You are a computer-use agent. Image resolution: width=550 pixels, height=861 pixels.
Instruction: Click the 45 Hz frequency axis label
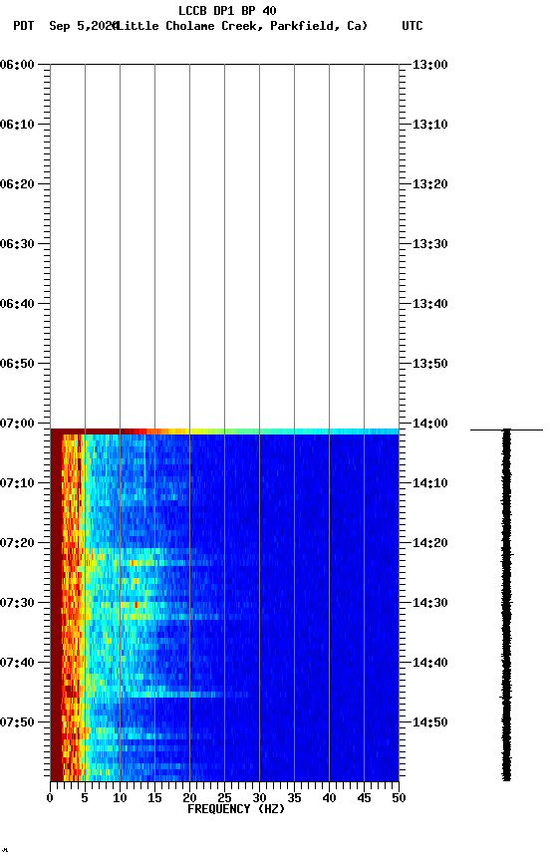(364, 798)
